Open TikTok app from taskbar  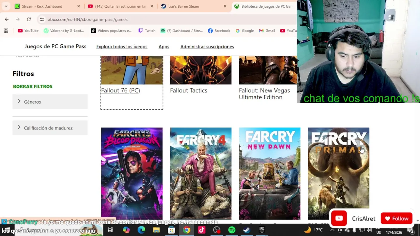pyautogui.click(x=201, y=230)
